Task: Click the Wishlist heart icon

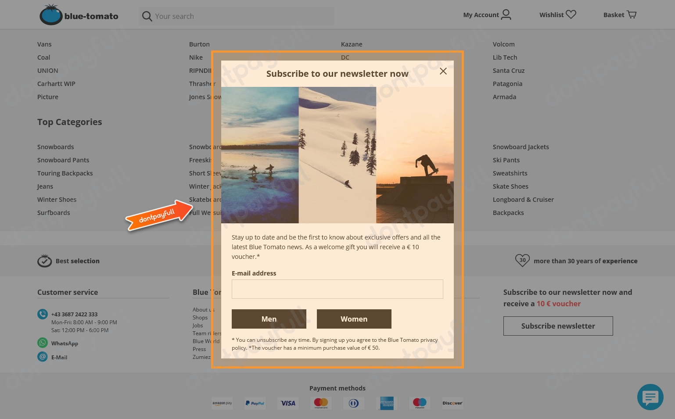Action: pos(571,14)
